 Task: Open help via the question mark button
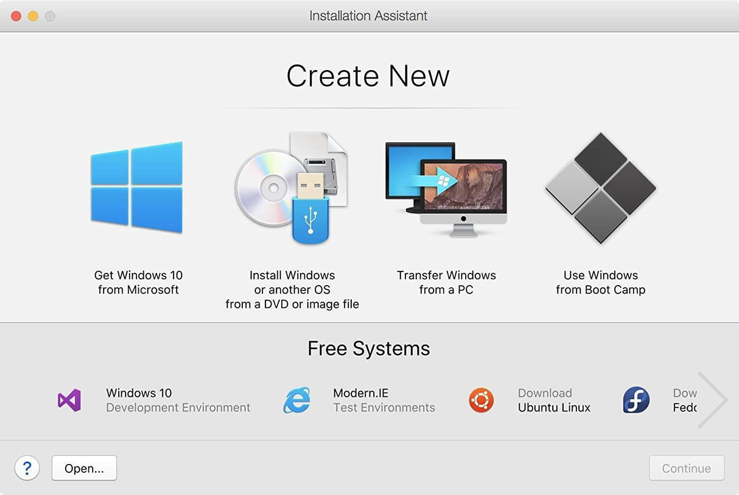pos(27,468)
